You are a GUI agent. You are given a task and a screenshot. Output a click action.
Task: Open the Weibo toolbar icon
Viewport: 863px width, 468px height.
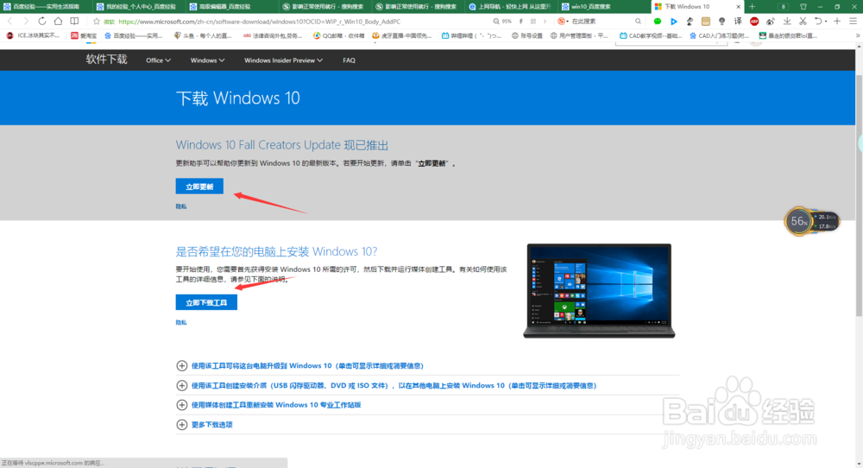point(771,22)
